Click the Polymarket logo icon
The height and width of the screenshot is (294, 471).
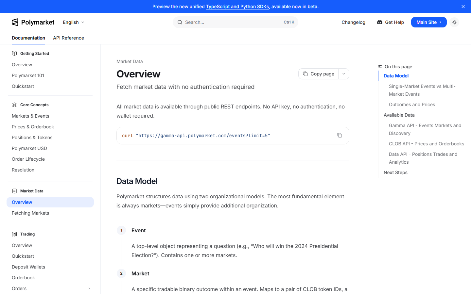coord(15,22)
